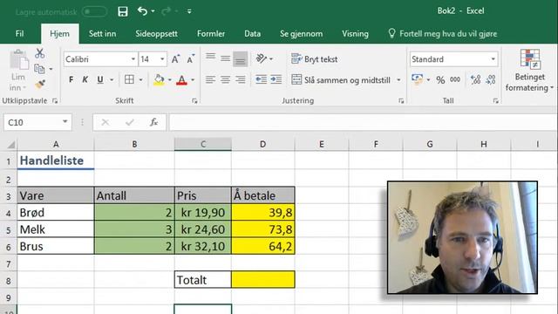Open the Visning tab

(x=355, y=34)
